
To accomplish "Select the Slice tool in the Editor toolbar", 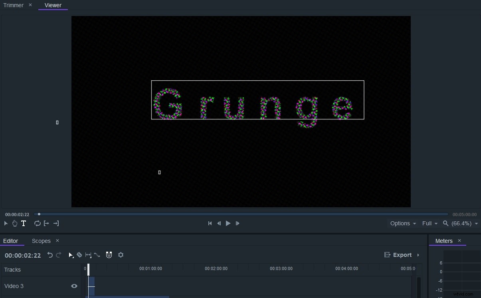I will point(79,255).
